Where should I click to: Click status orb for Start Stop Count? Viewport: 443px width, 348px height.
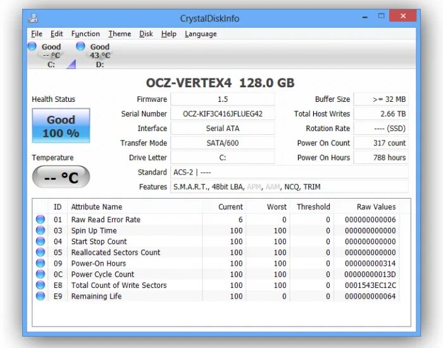pos(41,241)
